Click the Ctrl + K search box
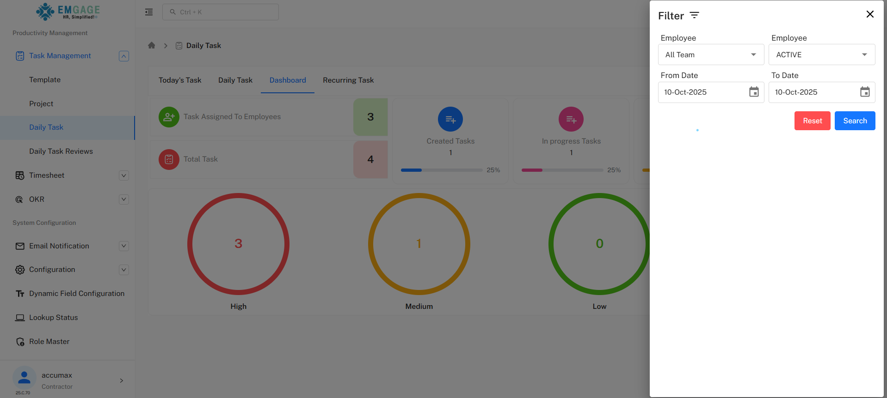Screen dimensions: 887x398 click(221, 12)
